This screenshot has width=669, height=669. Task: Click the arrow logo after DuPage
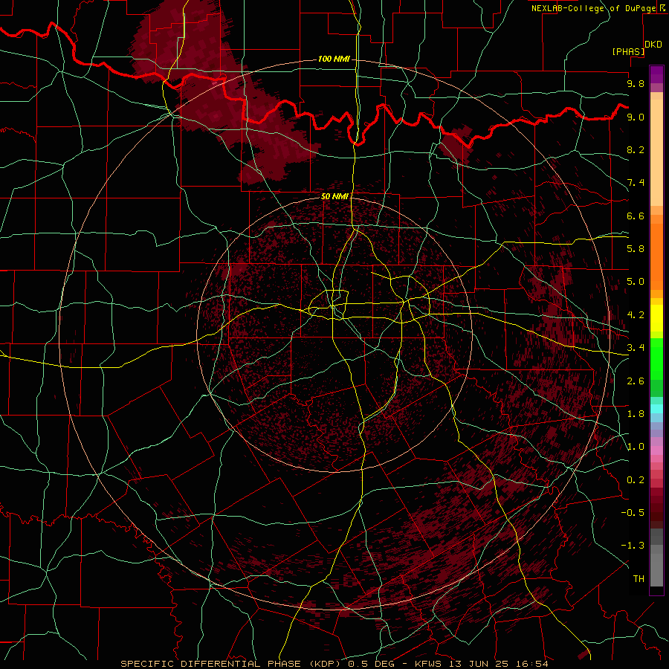[x=663, y=7]
